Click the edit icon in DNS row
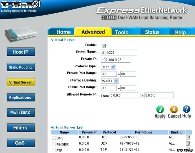The width and height of the screenshot is (195, 153). [x=188, y=137]
